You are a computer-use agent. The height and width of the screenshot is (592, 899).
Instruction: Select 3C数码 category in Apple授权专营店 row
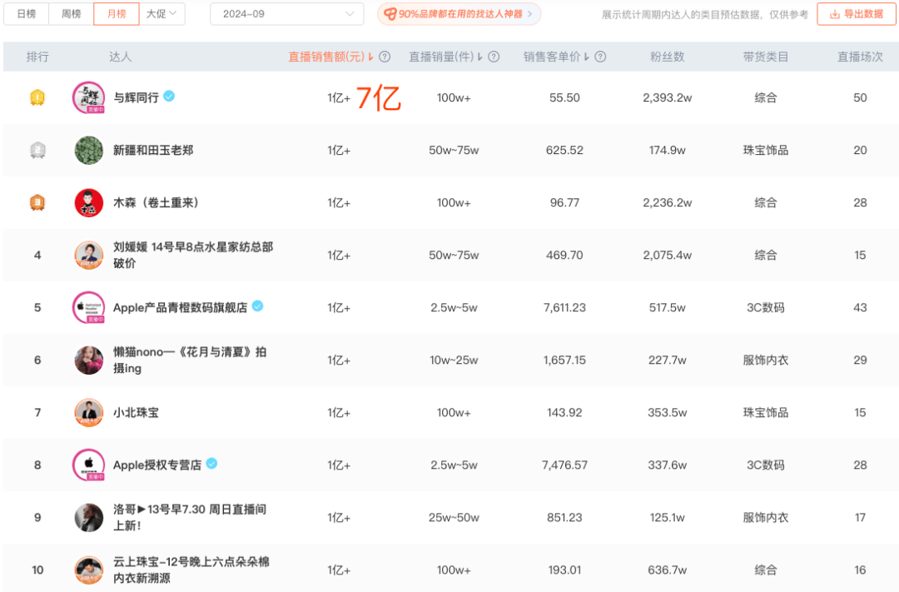[x=766, y=465]
